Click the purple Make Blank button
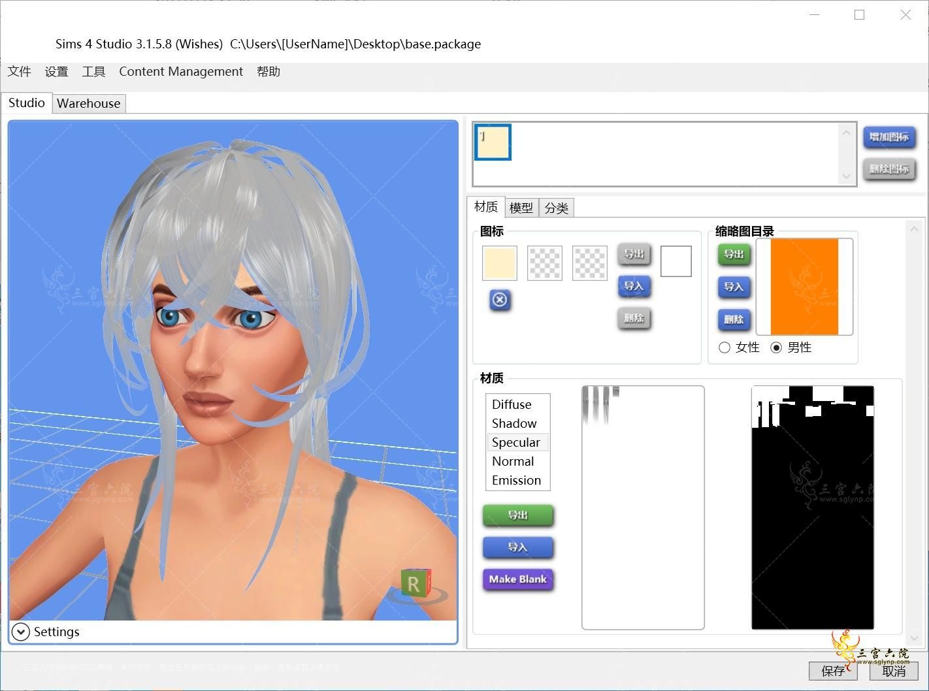This screenshot has width=929, height=691. click(518, 579)
